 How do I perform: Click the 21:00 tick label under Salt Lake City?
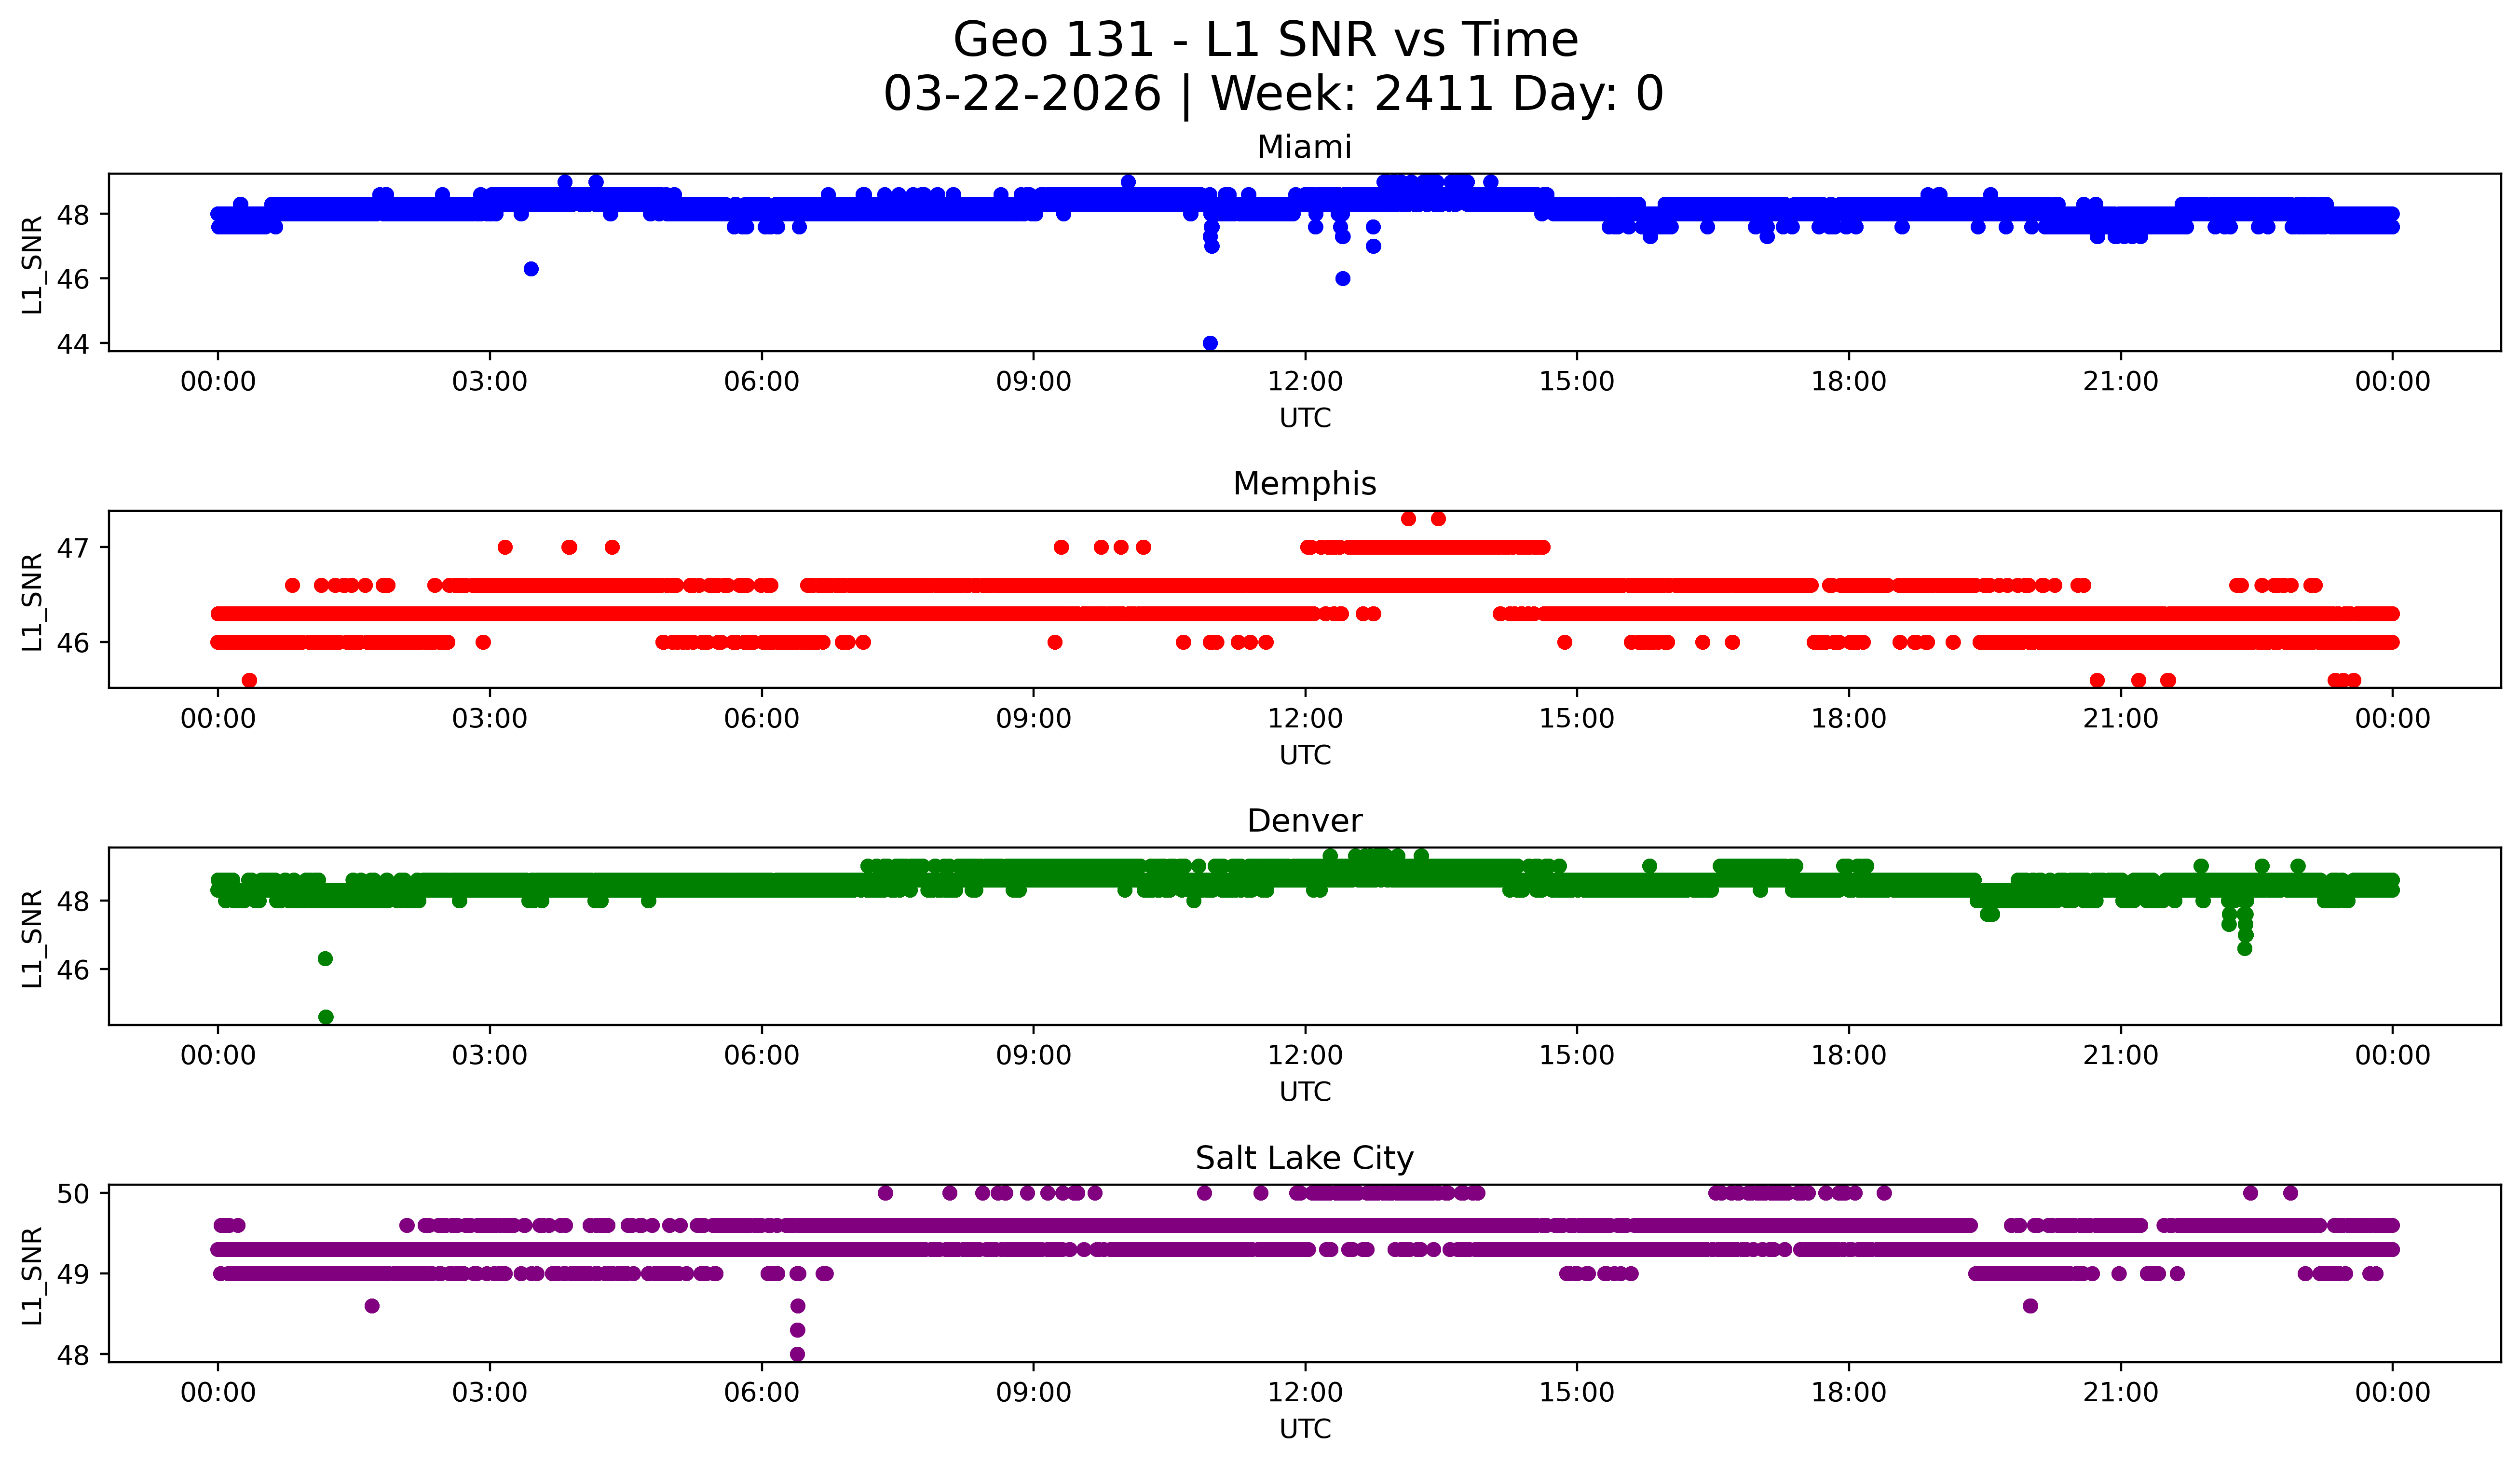click(2120, 1393)
